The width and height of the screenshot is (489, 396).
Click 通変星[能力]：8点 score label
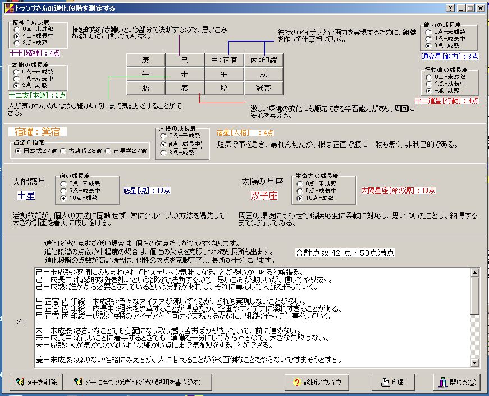tap(450, 57)
